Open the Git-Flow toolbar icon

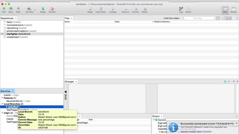[x=29, y=10]
